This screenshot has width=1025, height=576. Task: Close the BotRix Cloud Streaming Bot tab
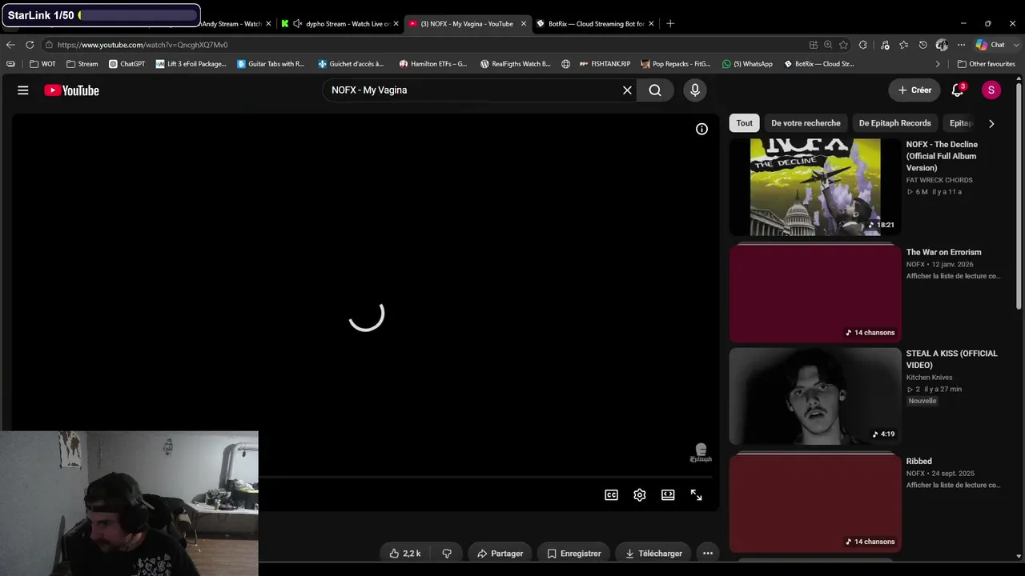tap(651, 24)
